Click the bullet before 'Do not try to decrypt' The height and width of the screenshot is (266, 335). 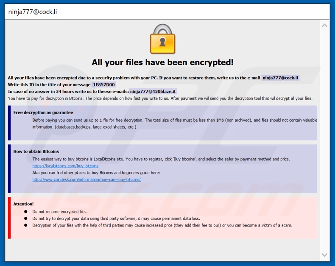(x=26, y=218)
